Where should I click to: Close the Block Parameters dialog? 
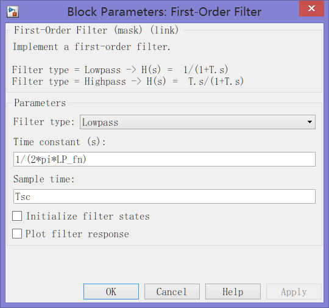click(x=311, y=9)
